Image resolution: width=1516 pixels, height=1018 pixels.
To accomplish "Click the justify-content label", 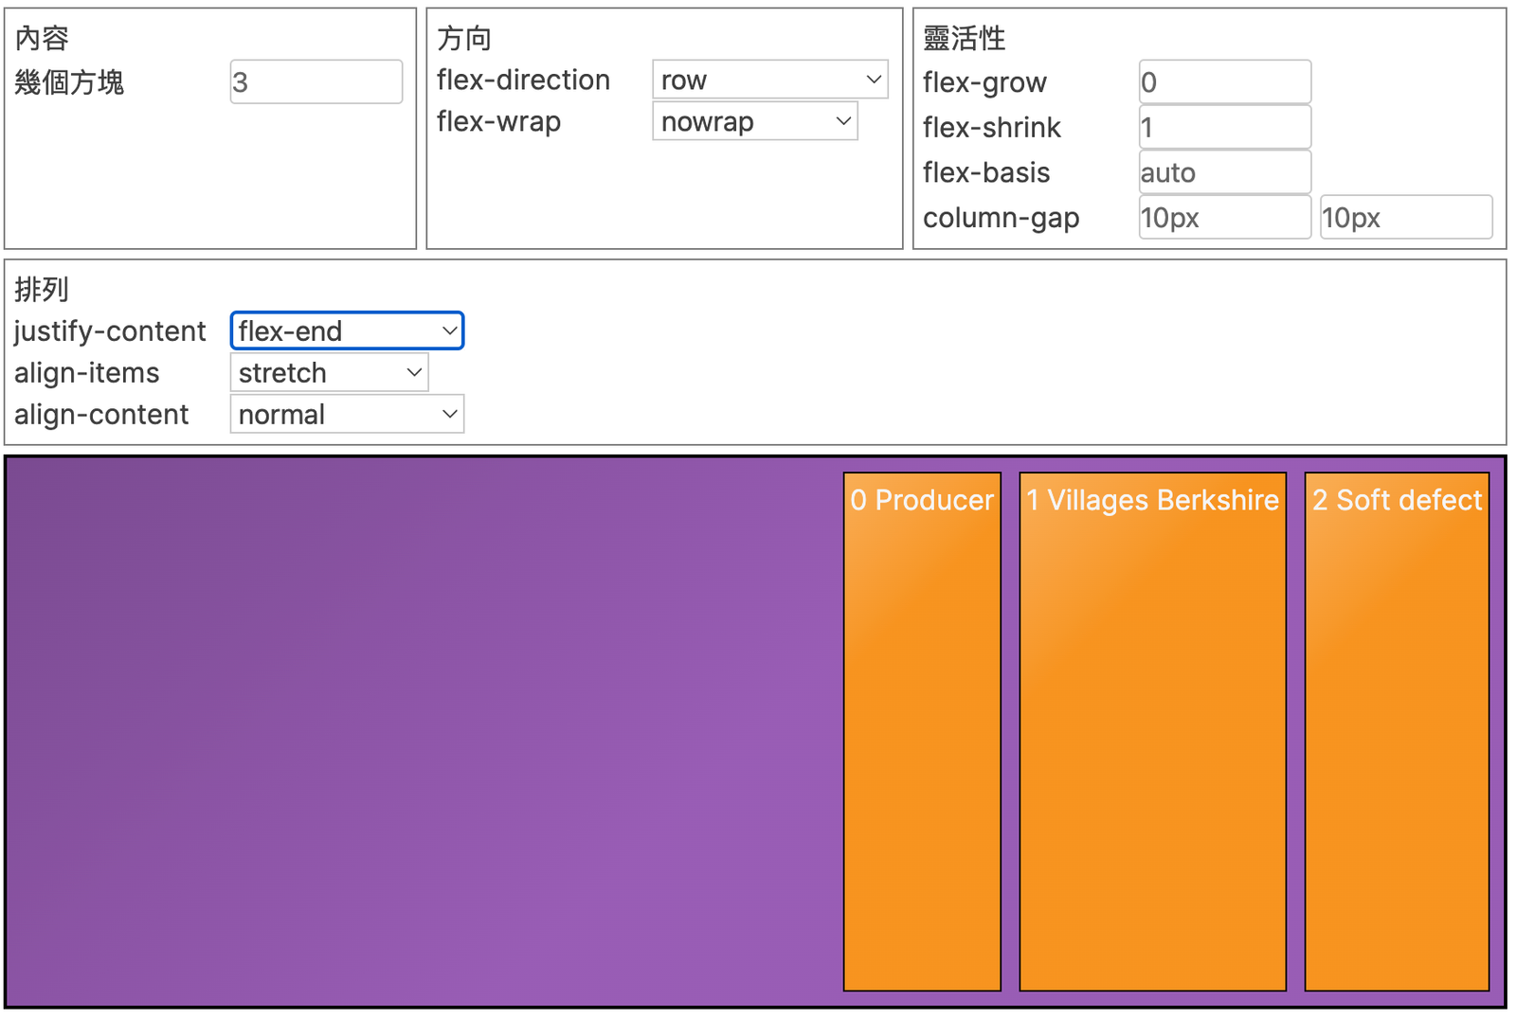I will coord(110,330).
